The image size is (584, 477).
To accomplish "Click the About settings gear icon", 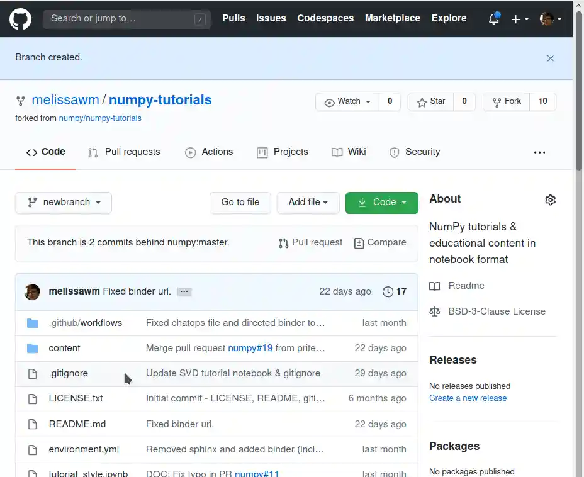I will pos(550,199).
